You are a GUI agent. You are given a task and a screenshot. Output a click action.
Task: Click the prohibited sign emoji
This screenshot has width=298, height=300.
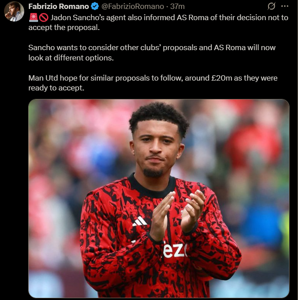[x=43, y=18]
